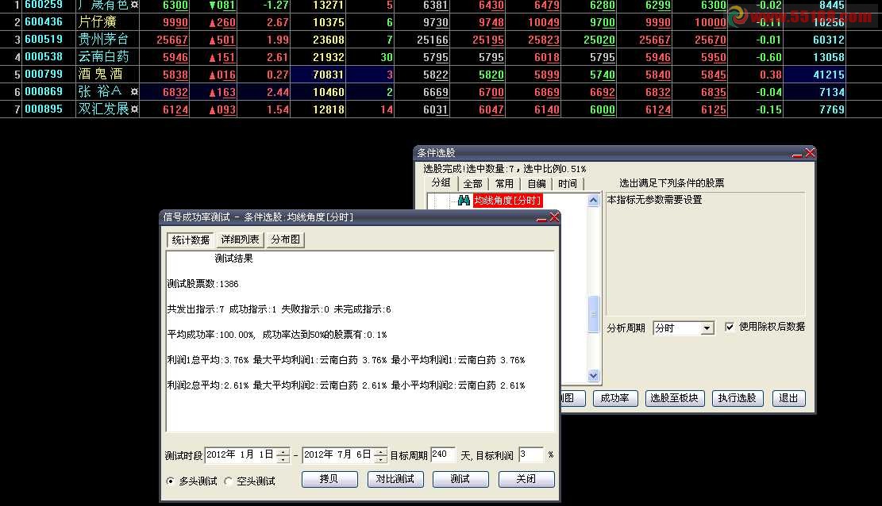The width and height of the screenshot is (882, 506).
Task: Click binoculars icon next to 均线角度[分时]
Action: click(464, 200)
